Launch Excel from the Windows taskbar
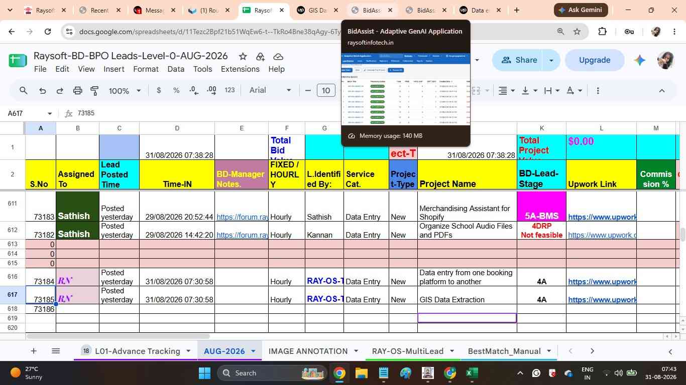The width and height of the screenshot is (686, 385). tap(471, 373)
